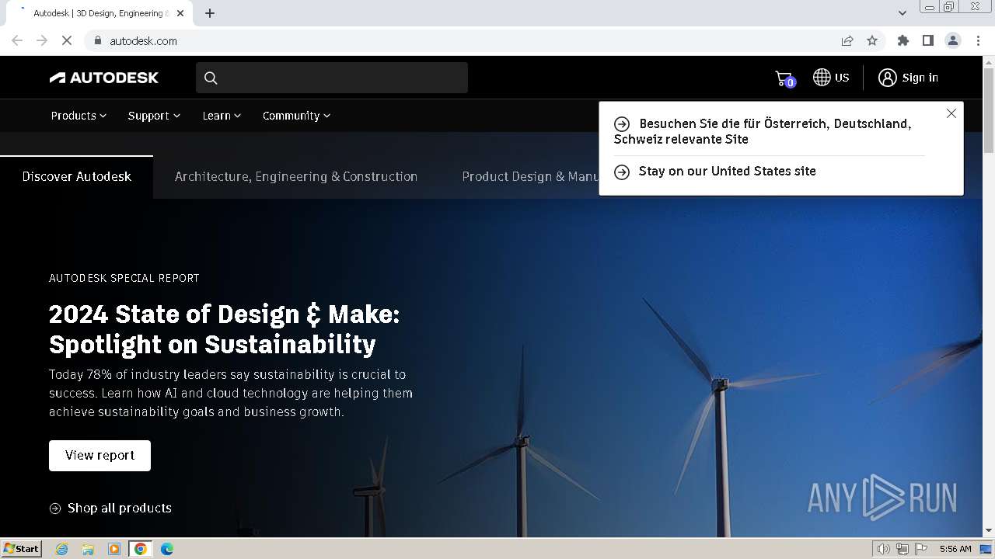The width and height of the screenshot is (995, 559).
Task: Click the taskbar clock 5:56 AM
Action: click(955, 549)
